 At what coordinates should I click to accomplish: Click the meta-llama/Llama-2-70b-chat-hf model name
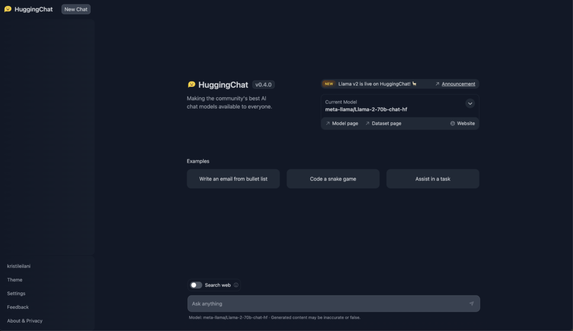point(366,109)
